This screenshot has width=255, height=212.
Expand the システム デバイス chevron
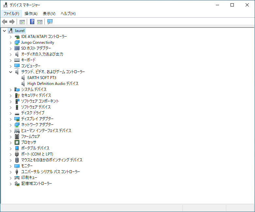point(10,90)
